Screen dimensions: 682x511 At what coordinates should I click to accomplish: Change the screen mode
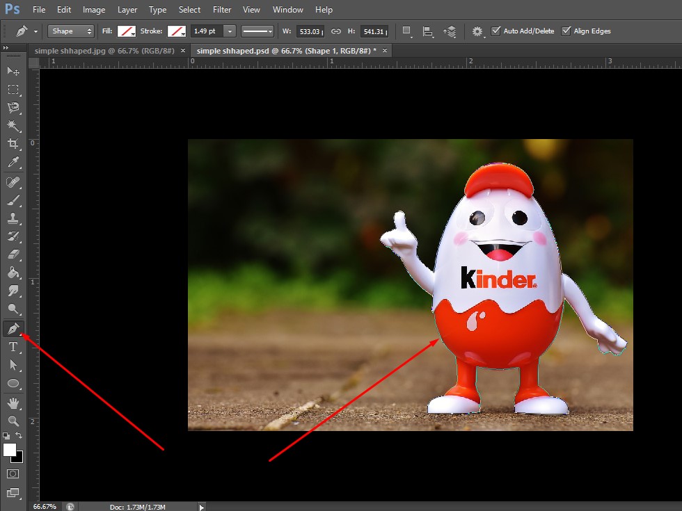tap(13, 493)
